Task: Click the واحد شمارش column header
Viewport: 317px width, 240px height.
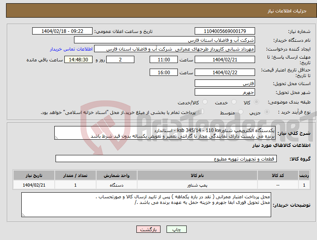Action: (117, 175)
